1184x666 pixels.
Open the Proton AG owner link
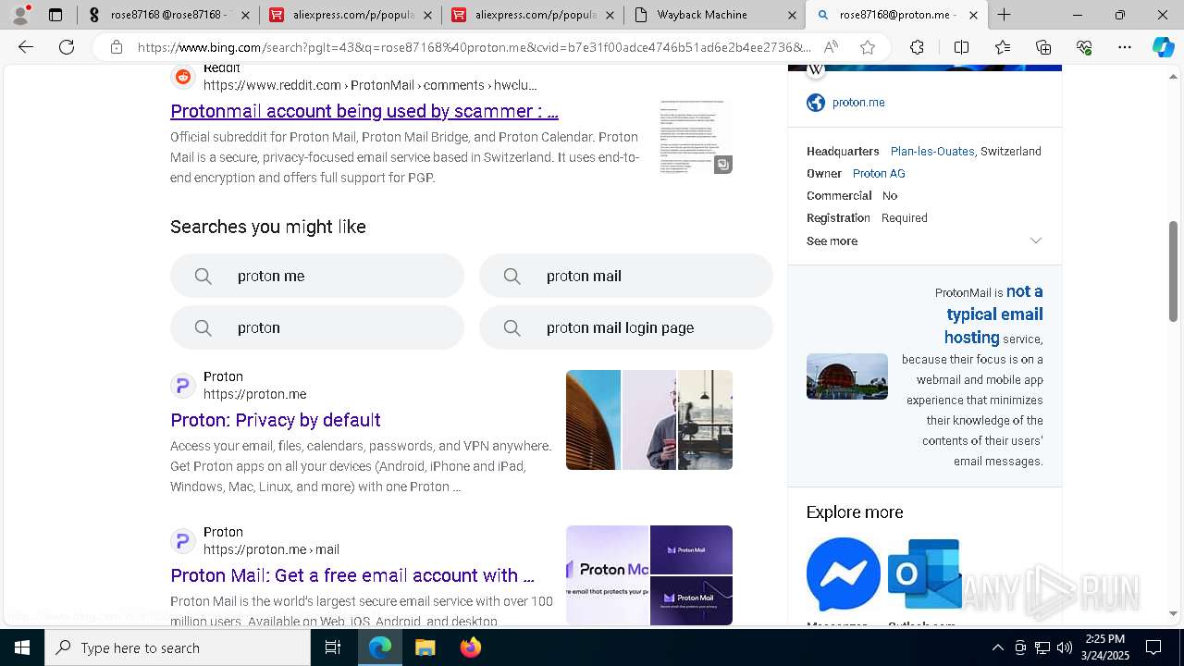(x=879, y=174)
